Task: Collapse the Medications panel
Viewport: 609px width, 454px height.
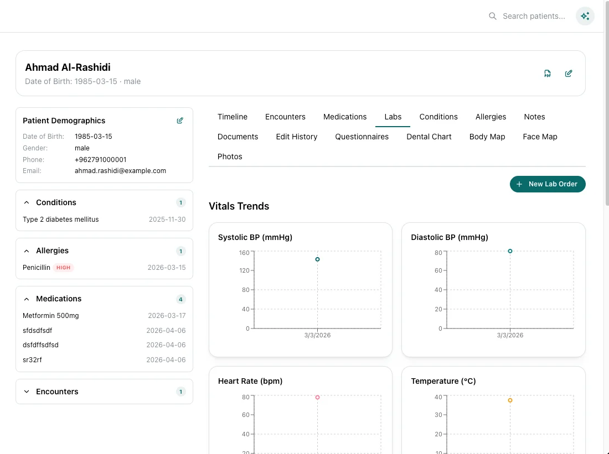Action: pyautogui.click(x=27, y=299)
